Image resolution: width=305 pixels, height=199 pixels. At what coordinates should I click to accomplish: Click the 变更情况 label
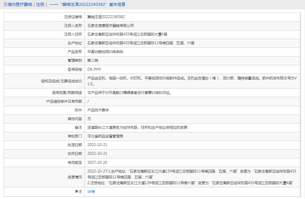75,177
